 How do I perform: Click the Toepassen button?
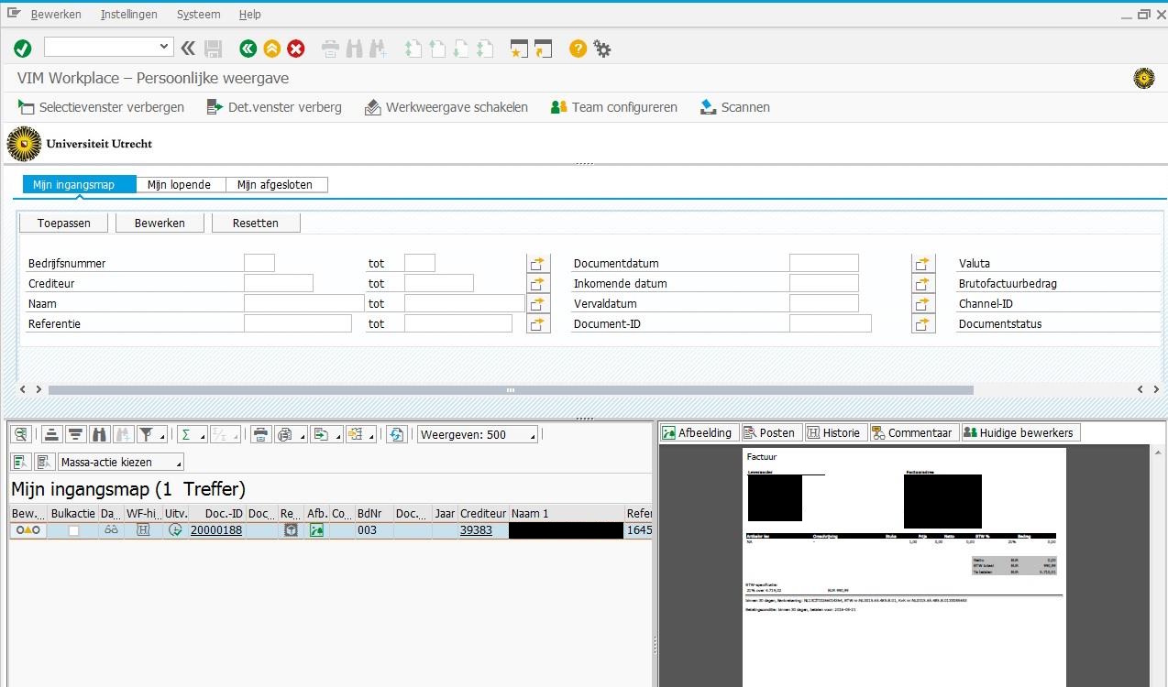pos(66,223)
